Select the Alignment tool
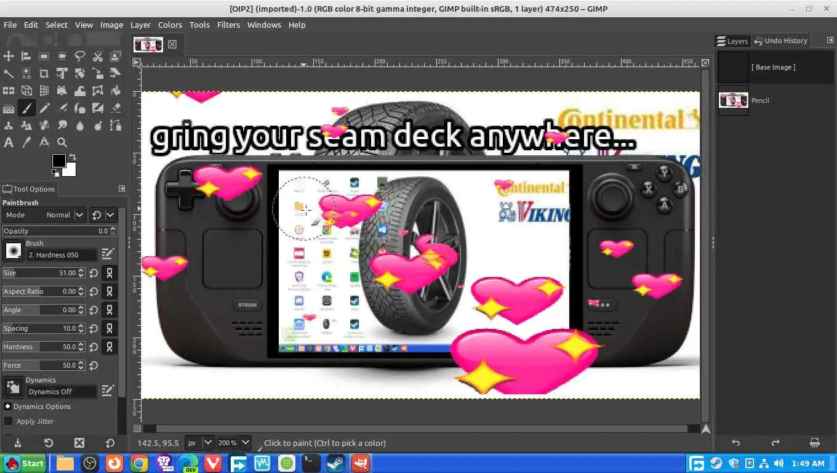Screen dimensions: 837x473 tap(26, 56)
